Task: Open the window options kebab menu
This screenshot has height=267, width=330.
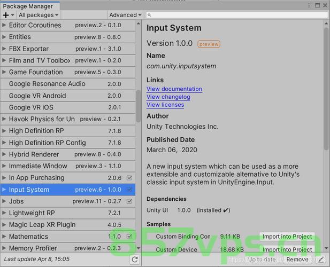Action: click(x=309, y=5)
